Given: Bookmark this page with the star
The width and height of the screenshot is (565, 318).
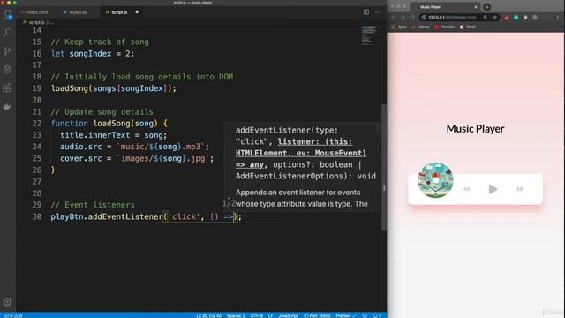Looking at the screenshot, I should pos(494,18).
